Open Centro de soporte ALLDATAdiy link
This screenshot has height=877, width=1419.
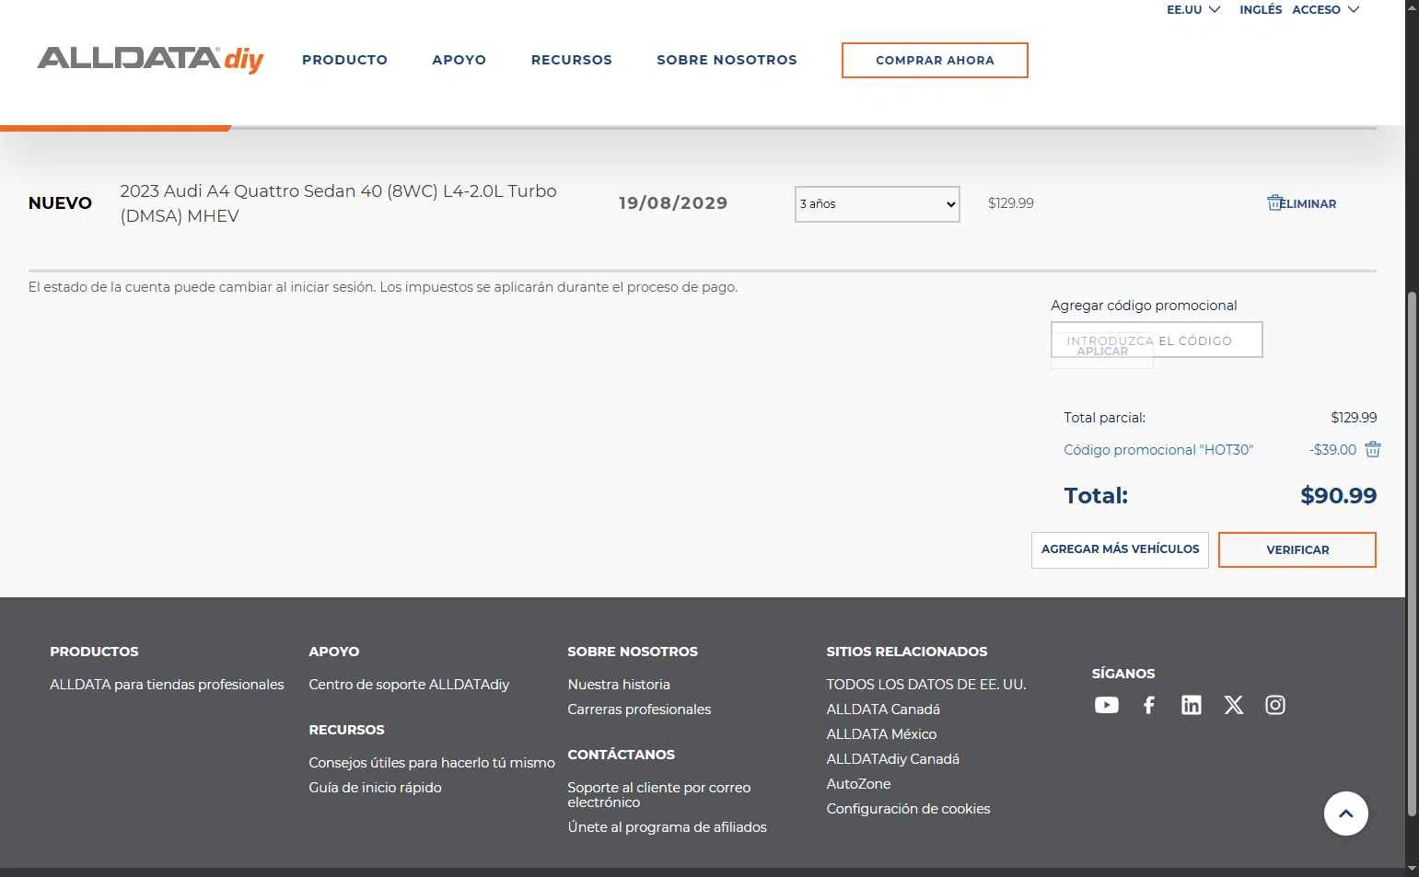tap(409, 685)
